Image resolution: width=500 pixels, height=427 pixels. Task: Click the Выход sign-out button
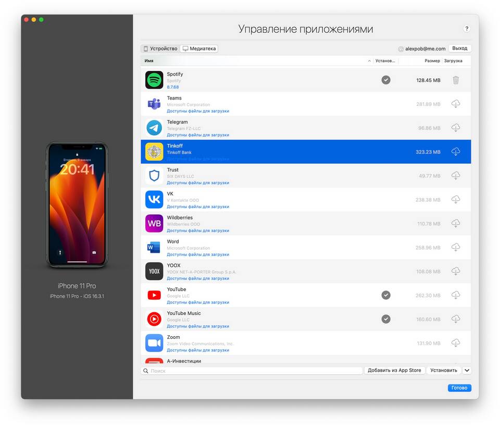pyautogui.click(x=459, y=48)
